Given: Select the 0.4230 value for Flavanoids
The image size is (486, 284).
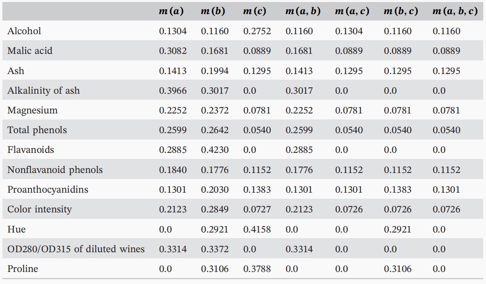Looking at the screenshot, I should [214, 150].
